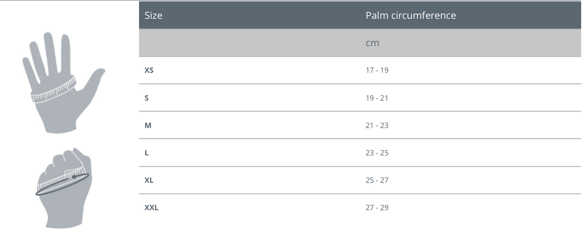Select the S size row label
584x238 pixels.
pos(147,98)
